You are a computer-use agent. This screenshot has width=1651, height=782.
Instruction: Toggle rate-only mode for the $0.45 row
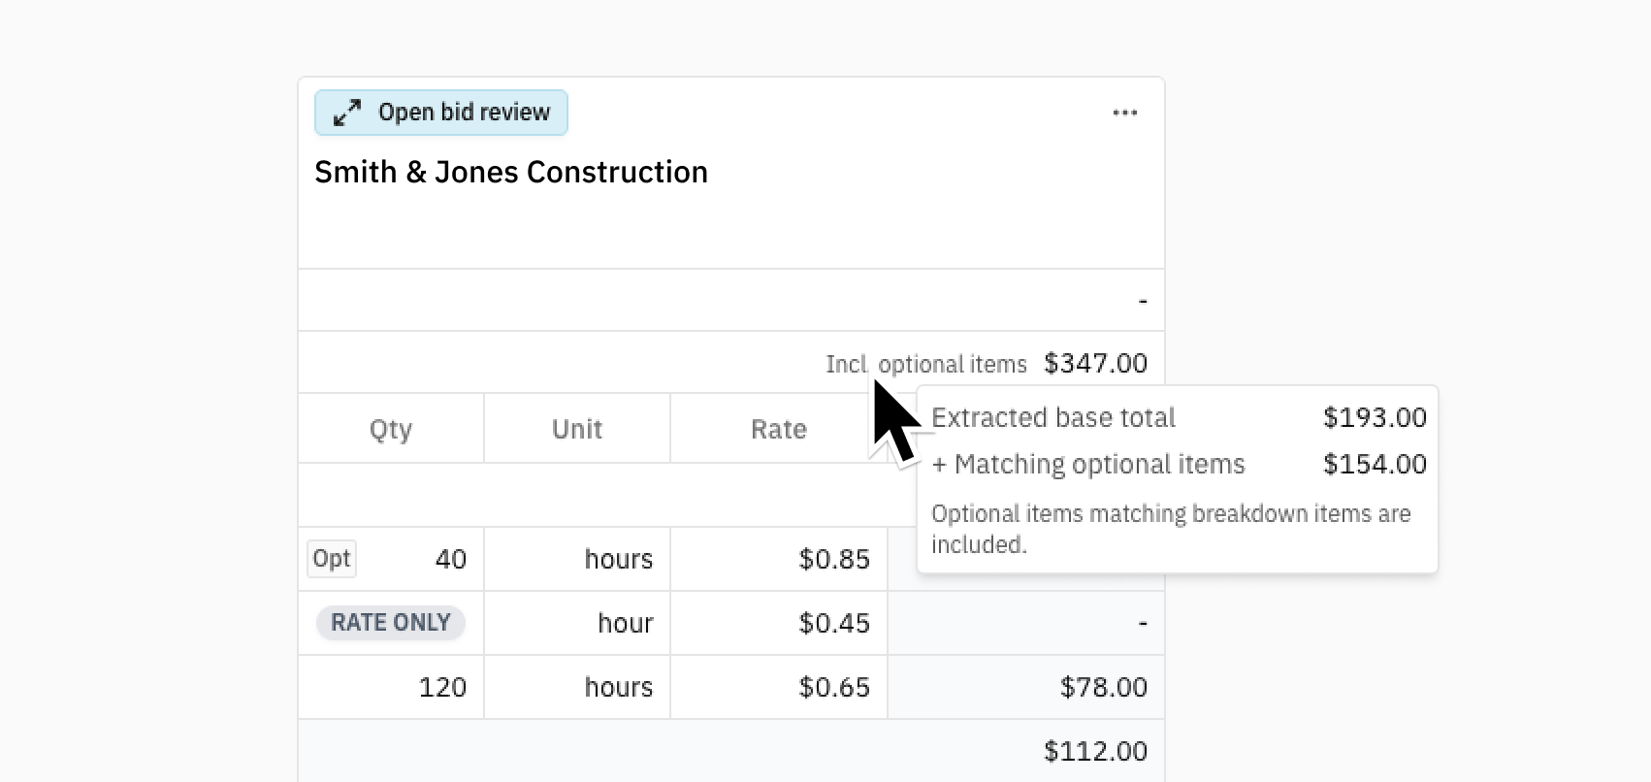pos(390,622)
